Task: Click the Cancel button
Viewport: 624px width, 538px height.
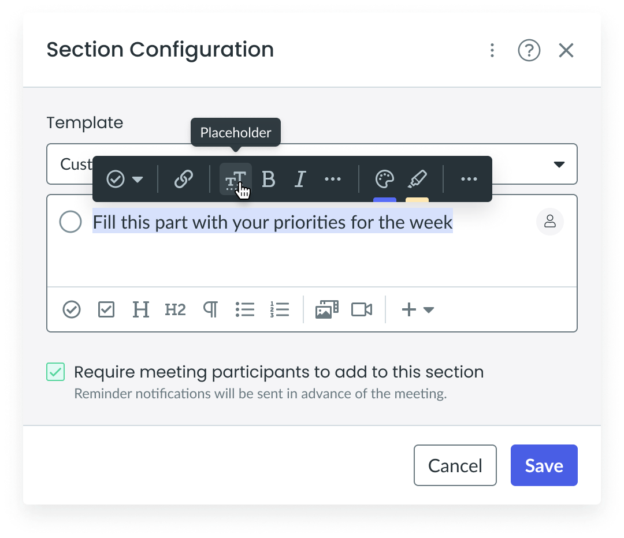Action: click(455, 465)
